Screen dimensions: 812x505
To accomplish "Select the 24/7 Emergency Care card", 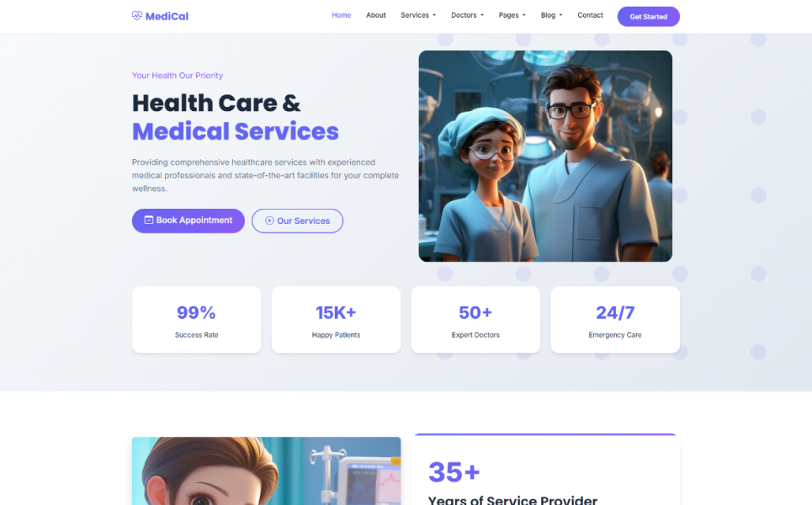I will [615, 320].
